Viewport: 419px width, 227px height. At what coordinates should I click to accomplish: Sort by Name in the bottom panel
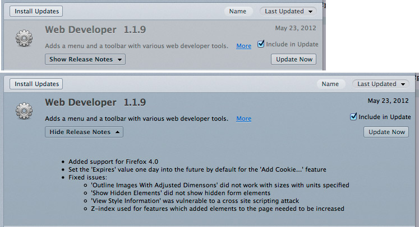pyautogui.click(x=330, y=84)
